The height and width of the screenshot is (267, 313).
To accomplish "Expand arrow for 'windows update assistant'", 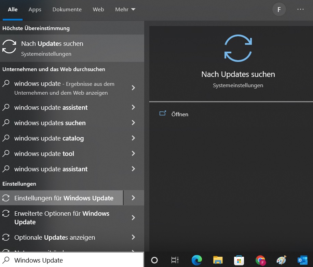I will tap(133, 169).
